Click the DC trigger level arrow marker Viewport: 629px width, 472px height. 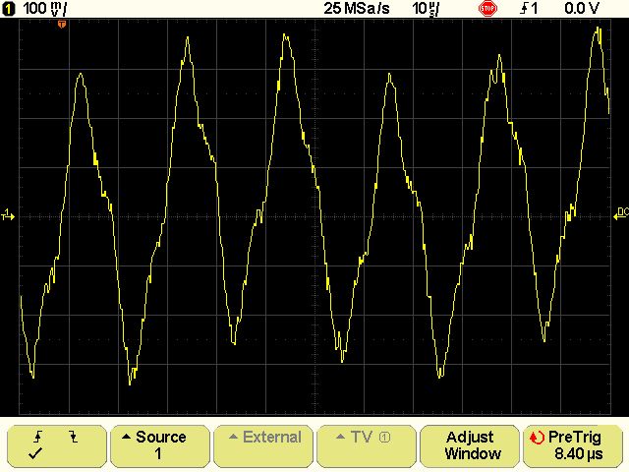[x=621, y=214]
